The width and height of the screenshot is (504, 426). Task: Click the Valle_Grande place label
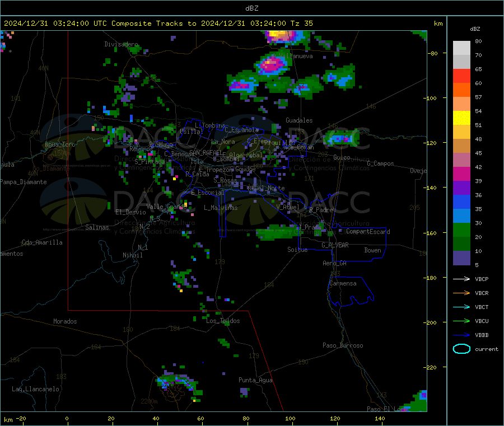click(166, 206)
